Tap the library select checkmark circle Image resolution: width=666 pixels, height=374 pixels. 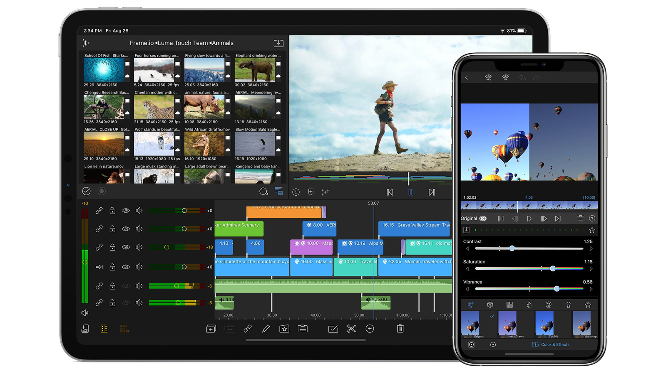point(86,191)
